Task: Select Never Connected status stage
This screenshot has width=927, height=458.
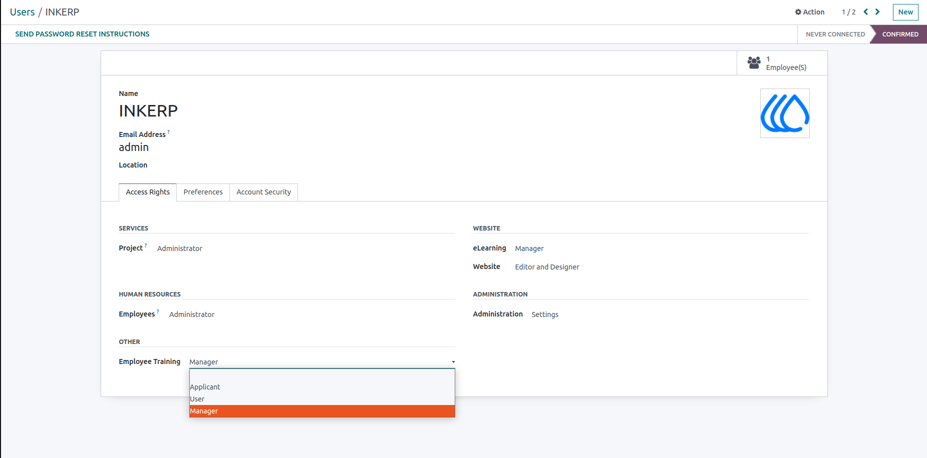Action: click(835, 34)
